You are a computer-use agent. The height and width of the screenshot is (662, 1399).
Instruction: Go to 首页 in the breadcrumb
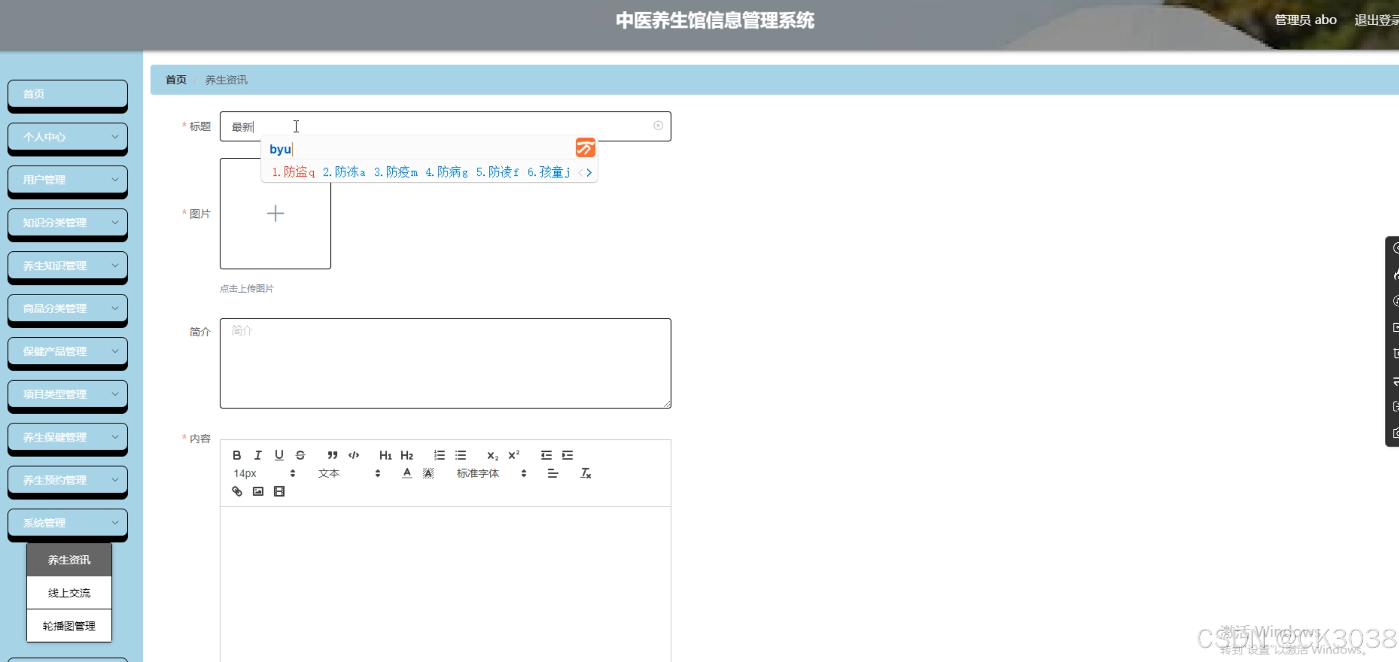point(176,80)
